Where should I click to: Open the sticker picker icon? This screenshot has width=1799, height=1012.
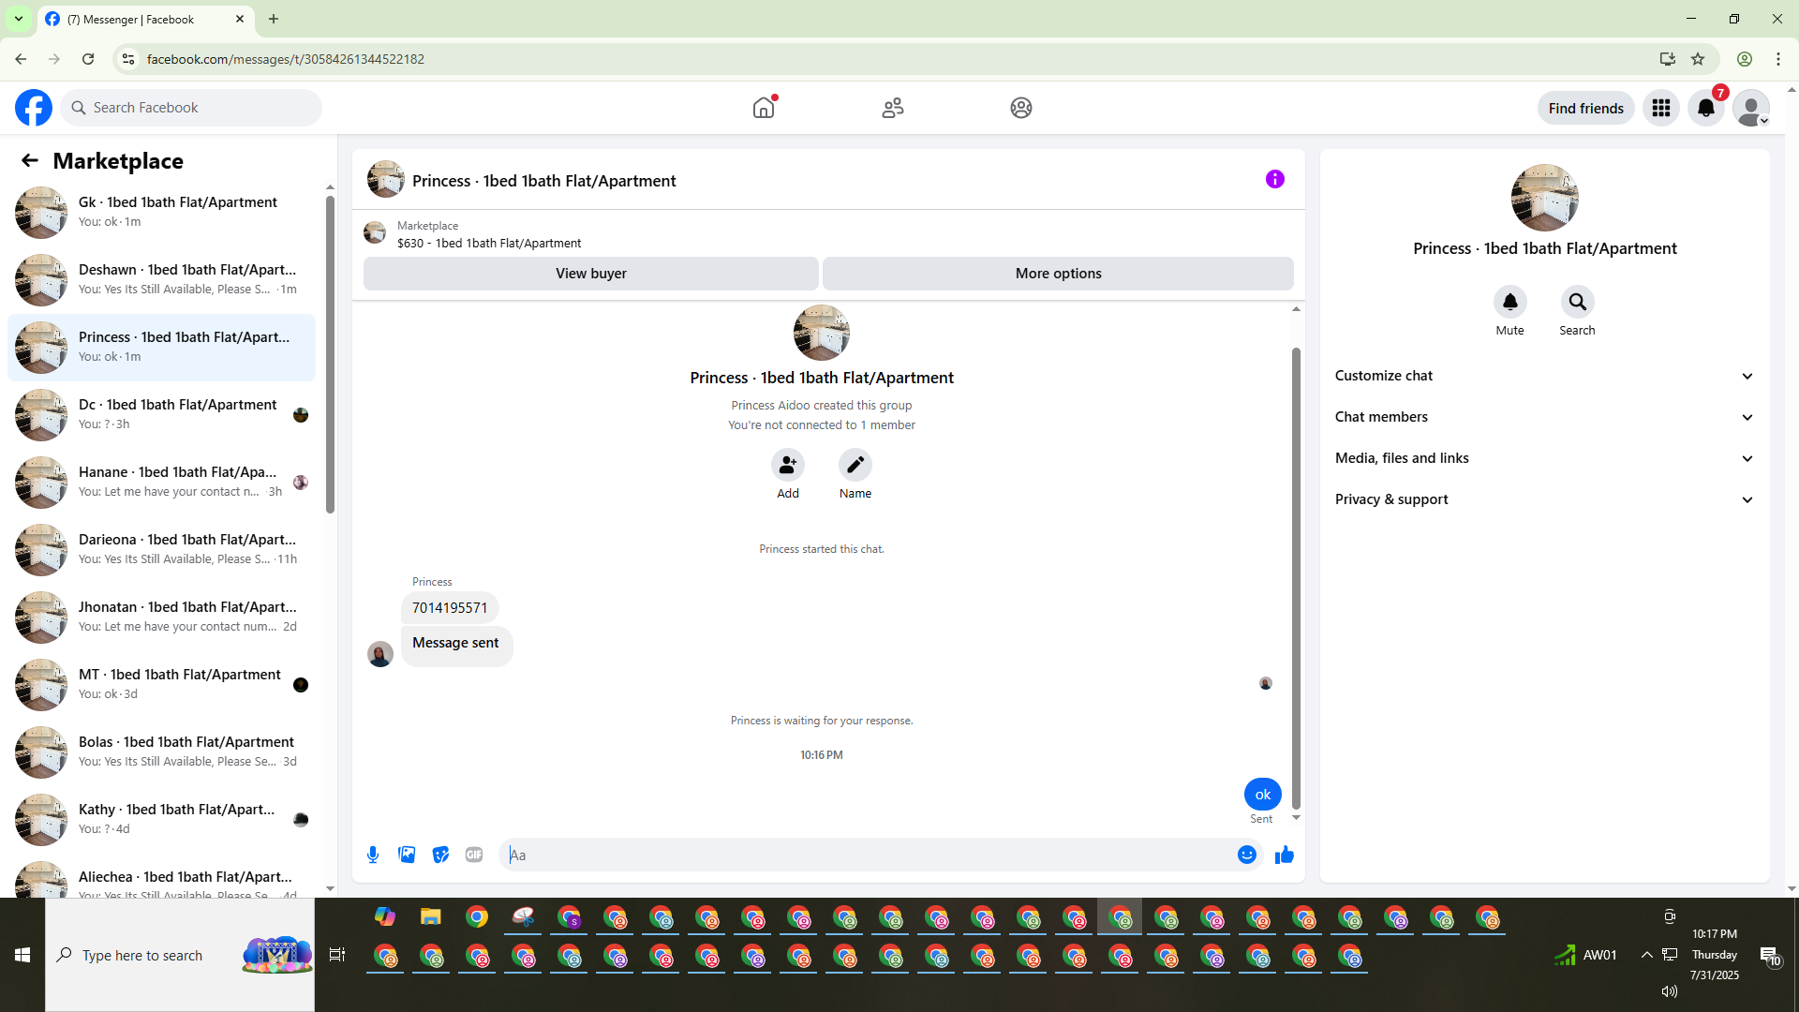pos(440,855)
